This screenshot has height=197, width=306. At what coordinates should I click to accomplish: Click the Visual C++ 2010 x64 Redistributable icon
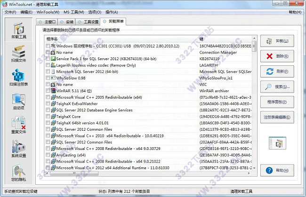(x=53, y=136)
